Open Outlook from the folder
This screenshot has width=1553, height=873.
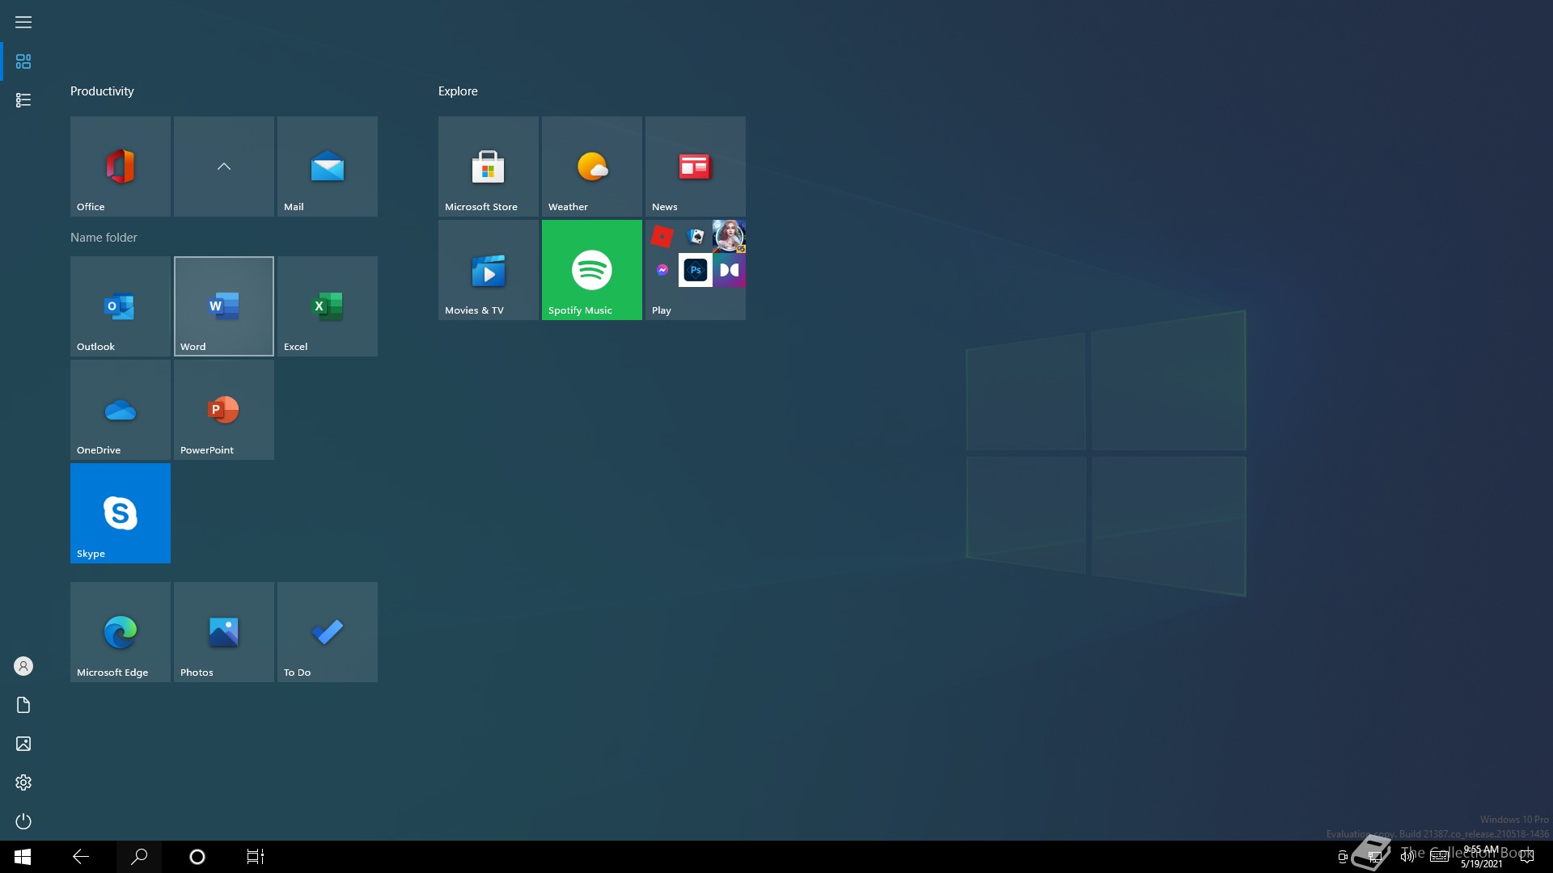121,306
